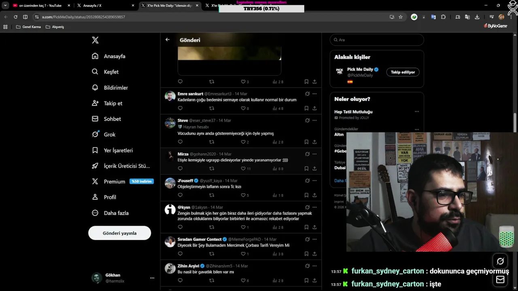Bookmark Steve's comment
Viewport: 518px width, 291px height.
(x=306, y=142)
